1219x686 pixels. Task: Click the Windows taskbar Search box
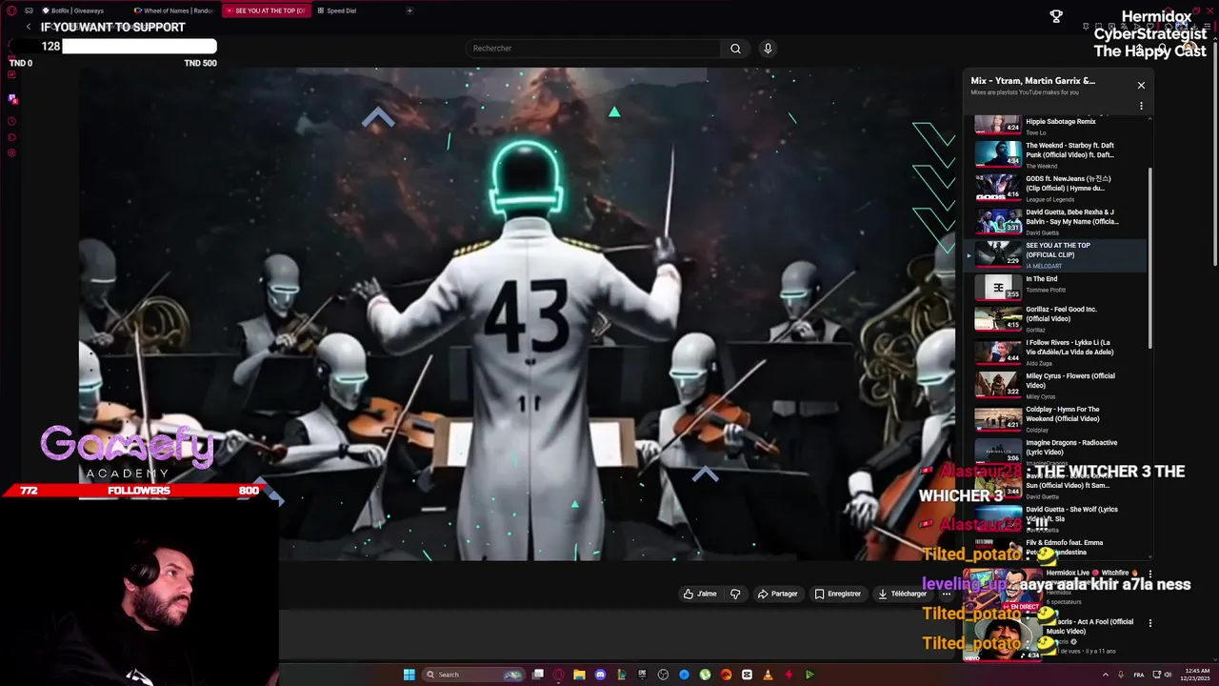point(474,675)
